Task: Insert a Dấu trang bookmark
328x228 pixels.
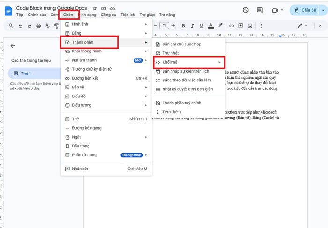Action: 106,146
